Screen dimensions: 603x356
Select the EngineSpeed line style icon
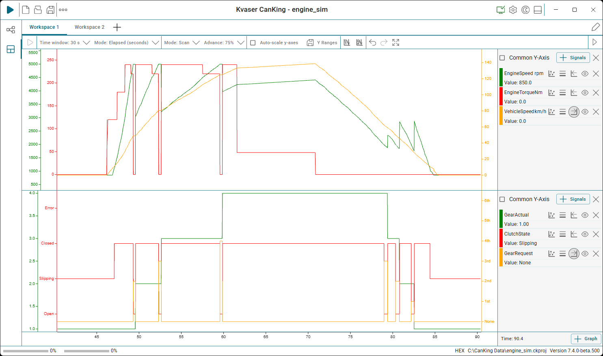[x=551, y=73]
